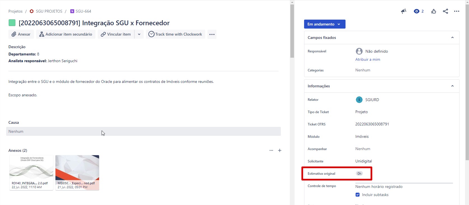Image resolution: width=469 pixels, height=205 pixels.
Task: Click the Anexar attach button
Action: click(21, 34)
